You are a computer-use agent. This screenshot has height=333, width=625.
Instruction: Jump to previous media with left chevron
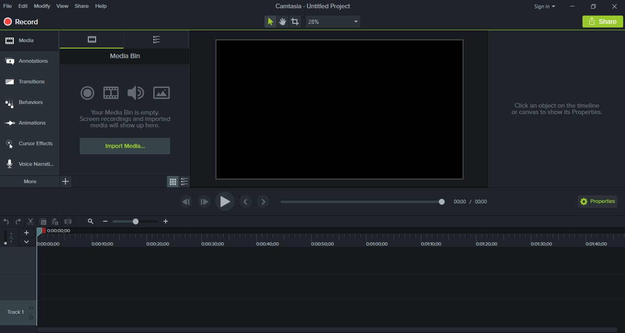[246, 202]
